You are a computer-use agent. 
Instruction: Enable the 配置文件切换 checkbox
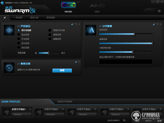coord(50,30)
